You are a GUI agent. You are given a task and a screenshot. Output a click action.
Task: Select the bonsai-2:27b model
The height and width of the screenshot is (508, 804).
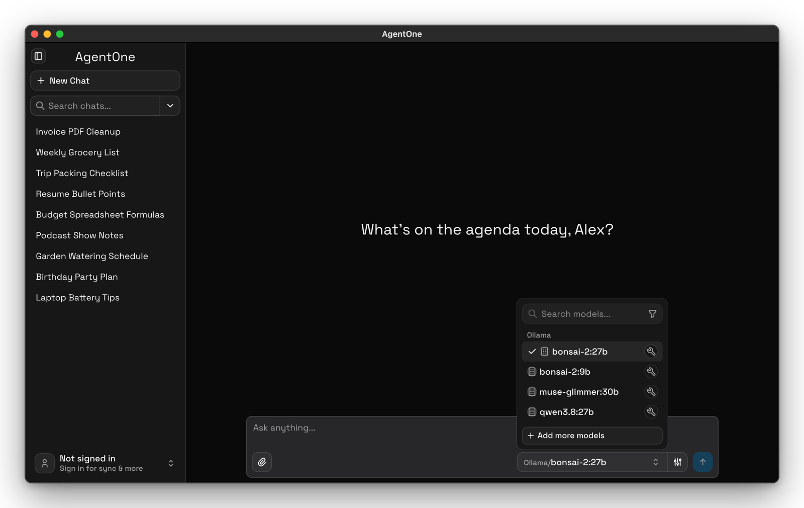coord(592,352)
